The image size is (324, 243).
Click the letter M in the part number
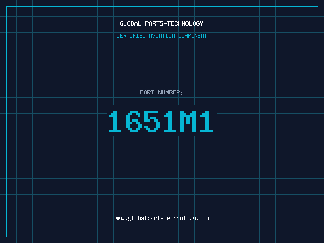(x=188, y=122)
